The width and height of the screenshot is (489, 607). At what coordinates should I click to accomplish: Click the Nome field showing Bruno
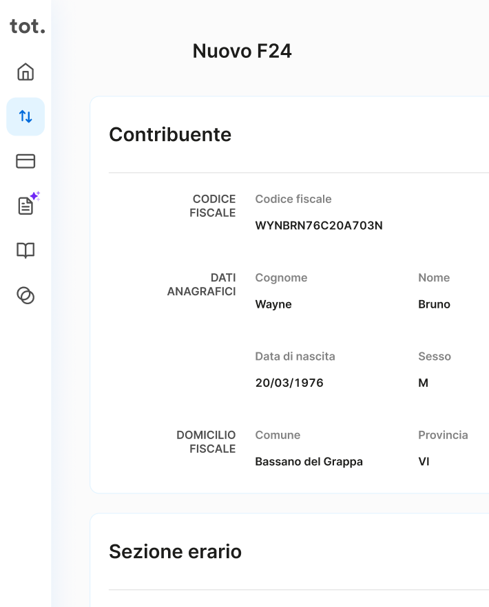pos(434,304)
